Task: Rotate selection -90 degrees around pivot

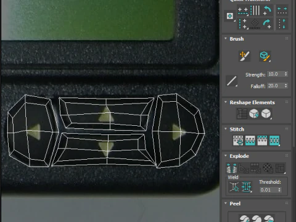Action: (267, 10)
